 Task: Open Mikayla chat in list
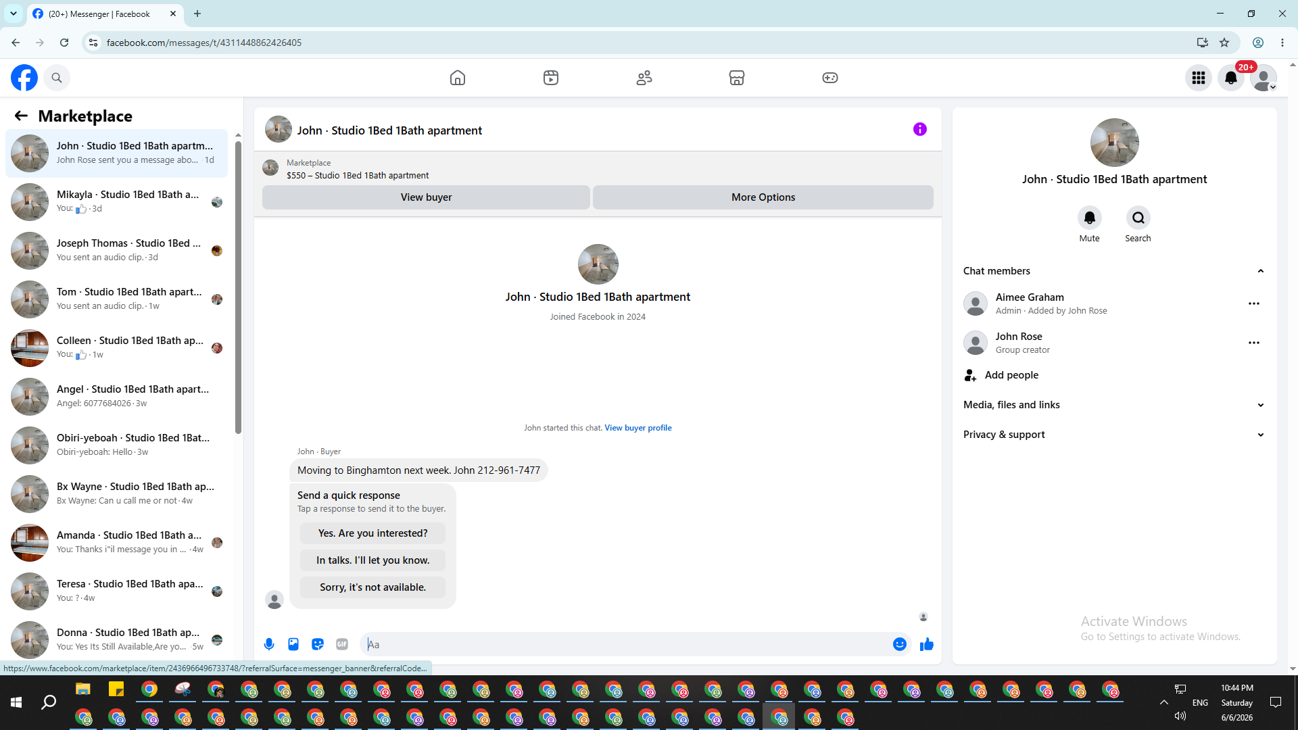tap(117, 202)
